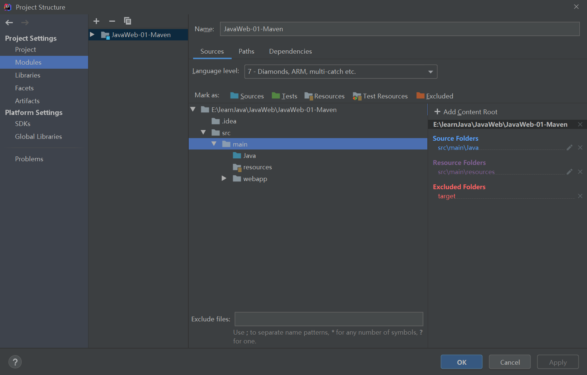
Task: Open SDKs under Platform Settings
Action: [x=23, y=124]
